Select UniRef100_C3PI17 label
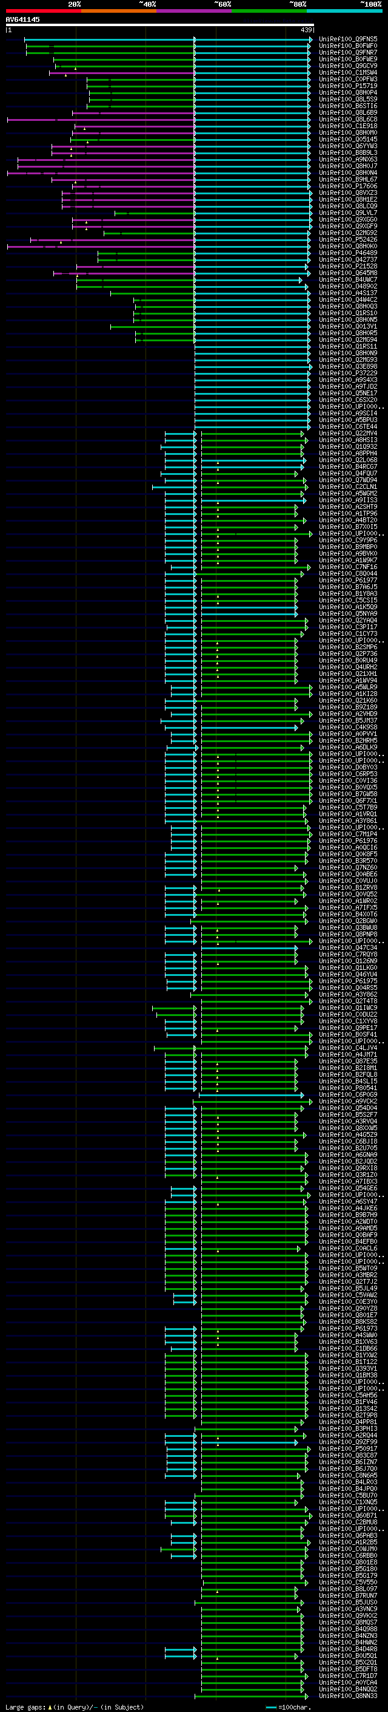The width and height of the screenshot is (388, 1712). point(347,627)
